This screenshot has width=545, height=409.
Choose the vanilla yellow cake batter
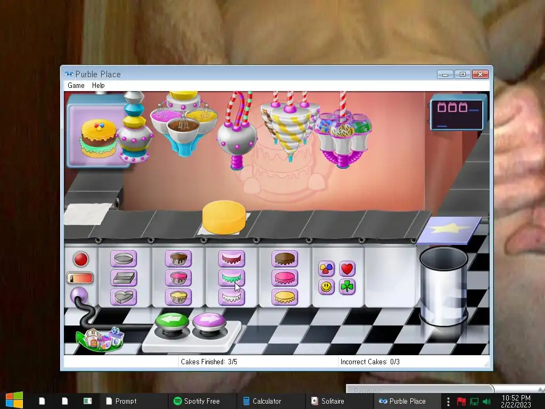pyautogui.click(x=178, y=297)
